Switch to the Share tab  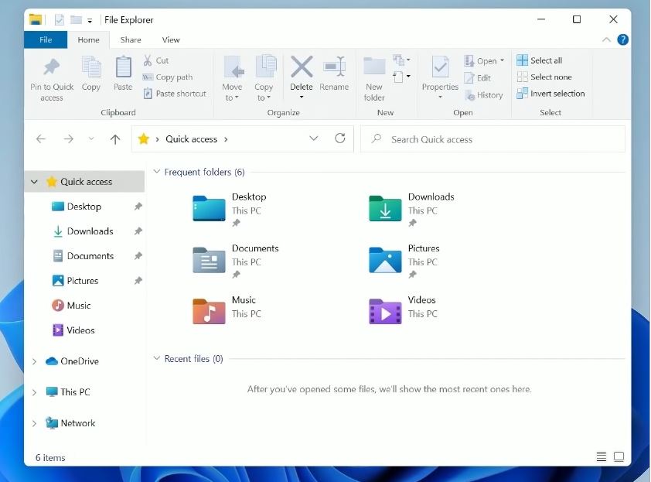coord(131,40)
